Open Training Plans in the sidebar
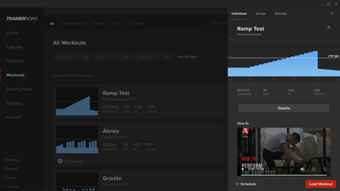340x191 pixels. tap(19, 89)
